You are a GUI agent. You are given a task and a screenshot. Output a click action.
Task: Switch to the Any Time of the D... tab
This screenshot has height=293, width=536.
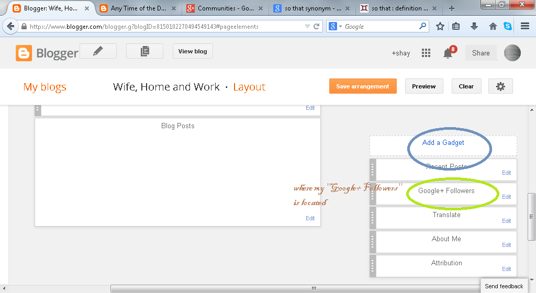[x=138, y=8]
